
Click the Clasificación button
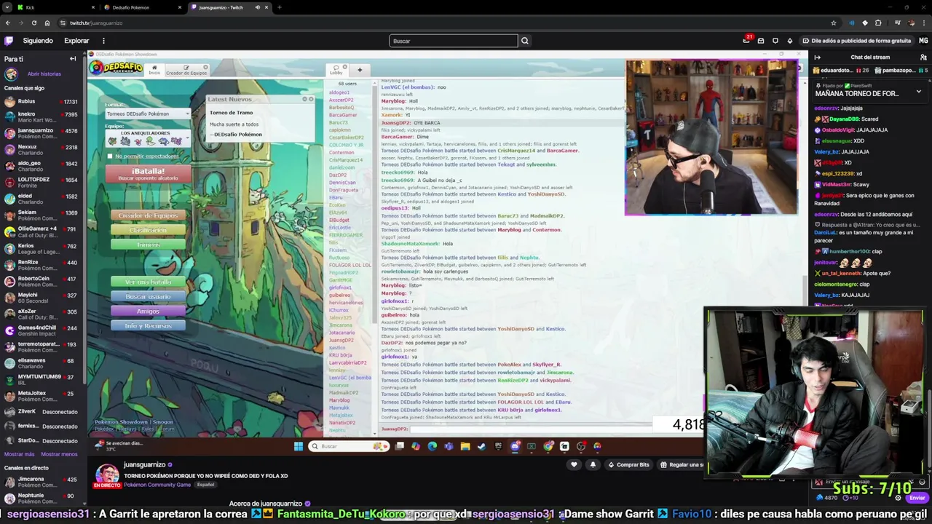(x=148, y=230)
